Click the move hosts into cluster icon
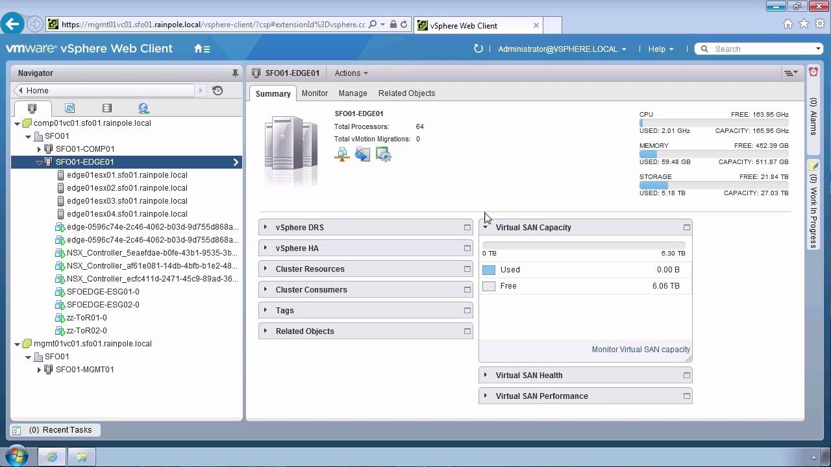The height and width of the screenshot is (467, 831). click(x=362, y=154)
